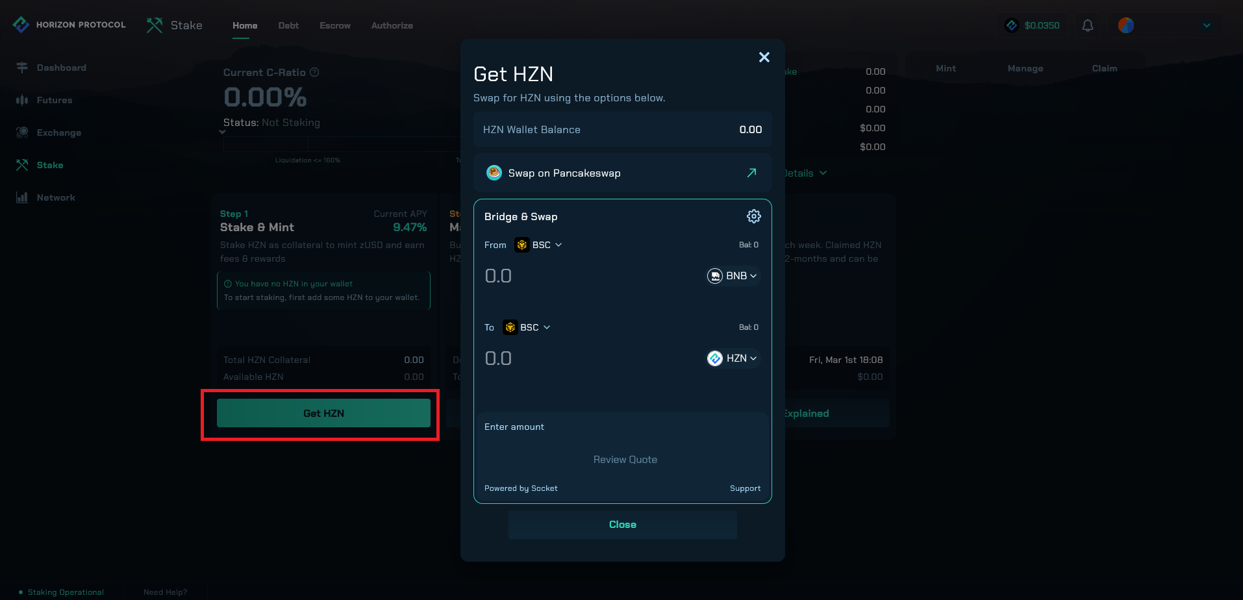Click the BSC icon in To row
The image size is (1243, 600).
pyautogui.click(x=510, y=327)
